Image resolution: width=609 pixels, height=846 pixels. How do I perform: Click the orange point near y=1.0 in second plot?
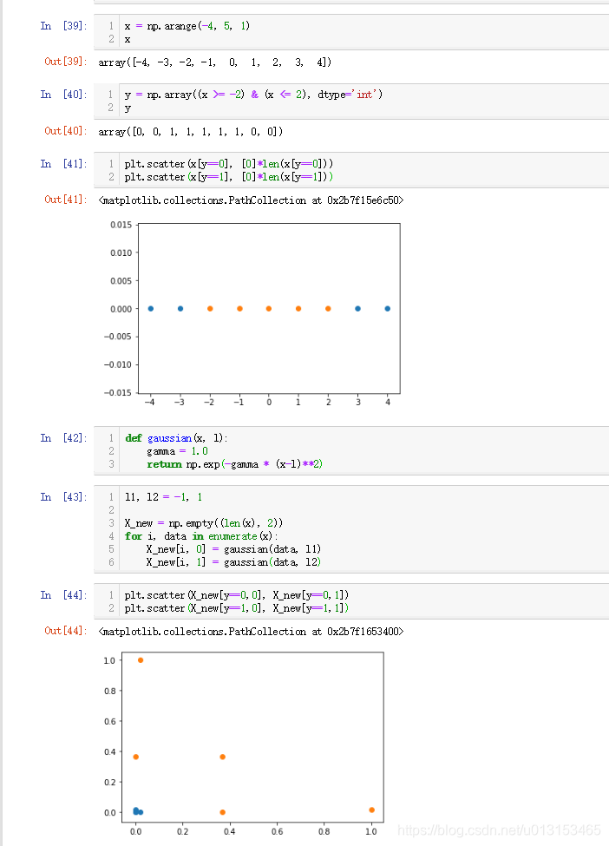tap(141, 659)
